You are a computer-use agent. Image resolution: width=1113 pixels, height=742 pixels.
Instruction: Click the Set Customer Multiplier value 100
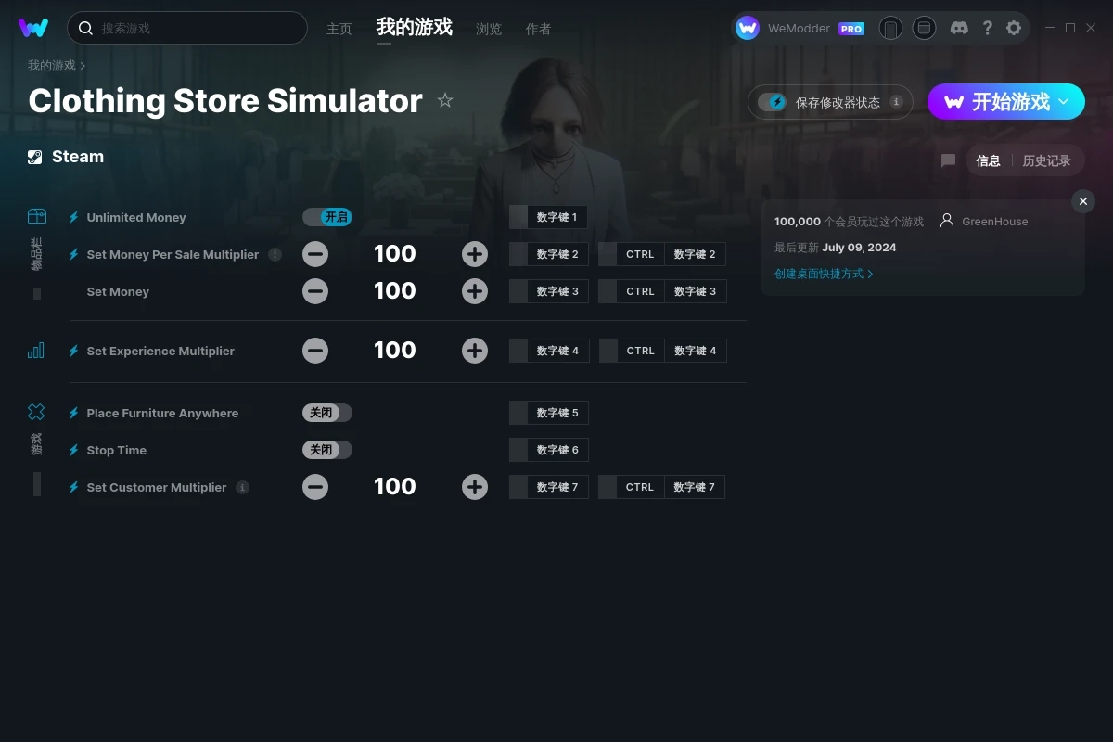[x=395, y=487]
